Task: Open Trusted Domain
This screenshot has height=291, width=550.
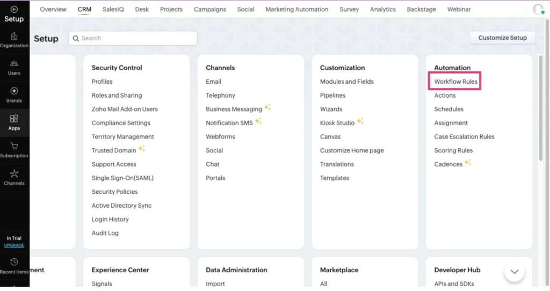Action: pos(114,150)
